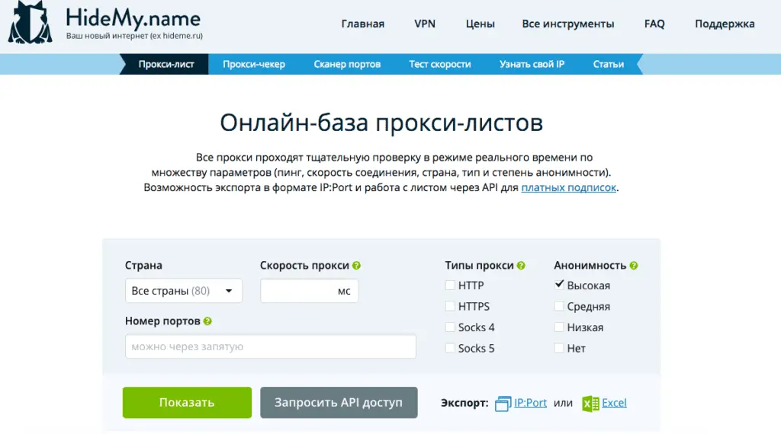Click help icon beside Анонимность
The width and height of the screenshot is (781, 434).
point(634,266)
